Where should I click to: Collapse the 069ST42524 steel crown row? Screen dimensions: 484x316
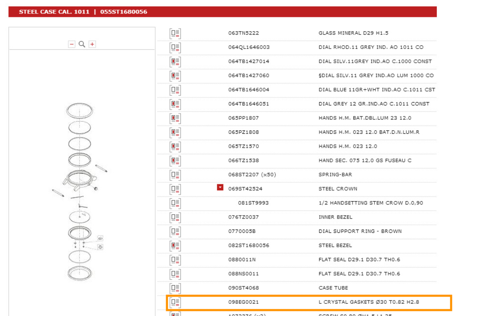pos(220,187)
